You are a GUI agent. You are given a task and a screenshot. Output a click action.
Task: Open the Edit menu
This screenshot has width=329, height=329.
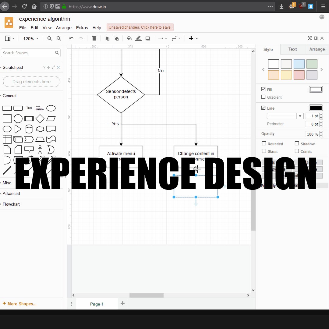[34, 28]
